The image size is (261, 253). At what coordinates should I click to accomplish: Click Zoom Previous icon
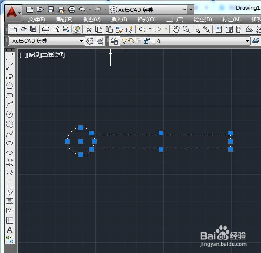[x=206, y=29]
